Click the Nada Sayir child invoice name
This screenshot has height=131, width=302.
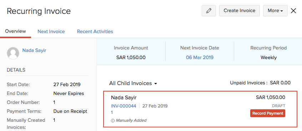click(x=124, y=98)
